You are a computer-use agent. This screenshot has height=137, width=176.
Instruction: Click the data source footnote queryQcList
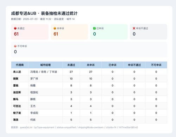click(x=75, y=127)
